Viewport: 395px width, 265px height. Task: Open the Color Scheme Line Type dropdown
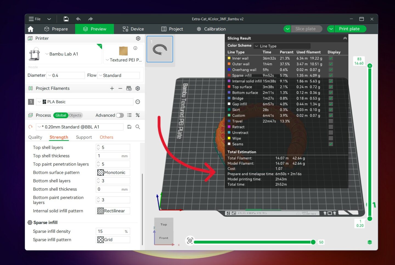pos(282,46)
